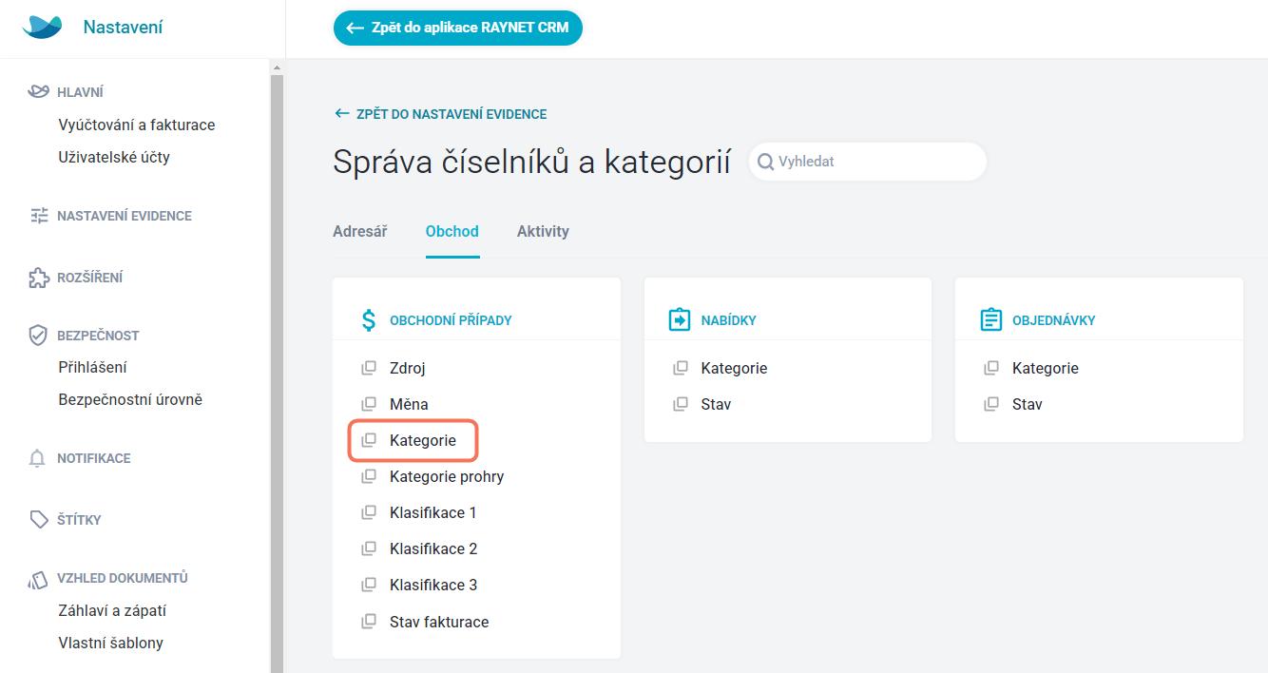Open Bezpečnostní úrovně settings
Screen dimensions: 1268x673
click(130, 399)
